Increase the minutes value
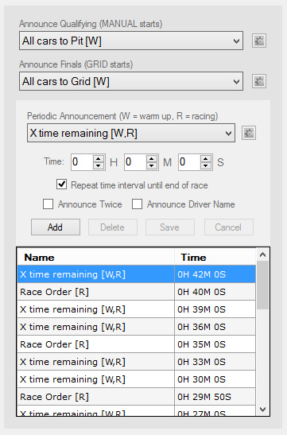 click(152, 158)
